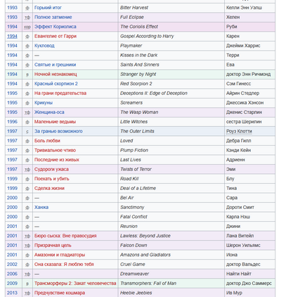Select role cell доктор Джо Саммерс
The image size is (281, 297).
coord(249,283)
